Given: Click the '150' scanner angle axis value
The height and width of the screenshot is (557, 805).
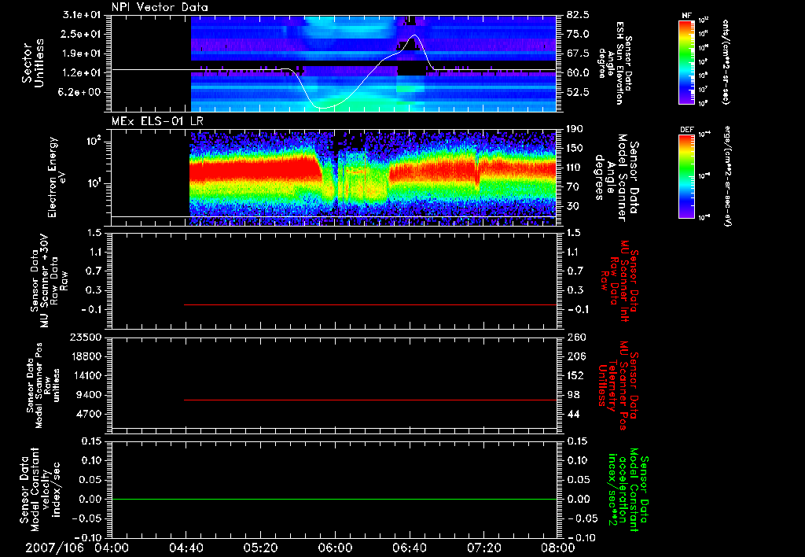Looking at the screenshot, I should click(x=575, y=149).
